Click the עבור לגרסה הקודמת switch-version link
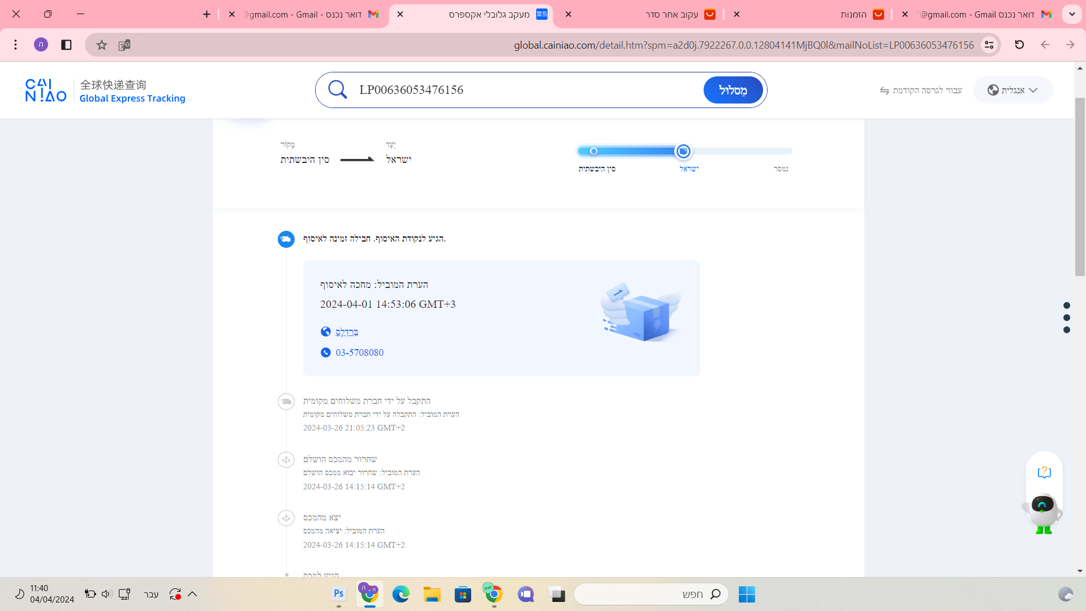Image resolution: width=1086 pixels, height=611 pixels. [921, 91]
